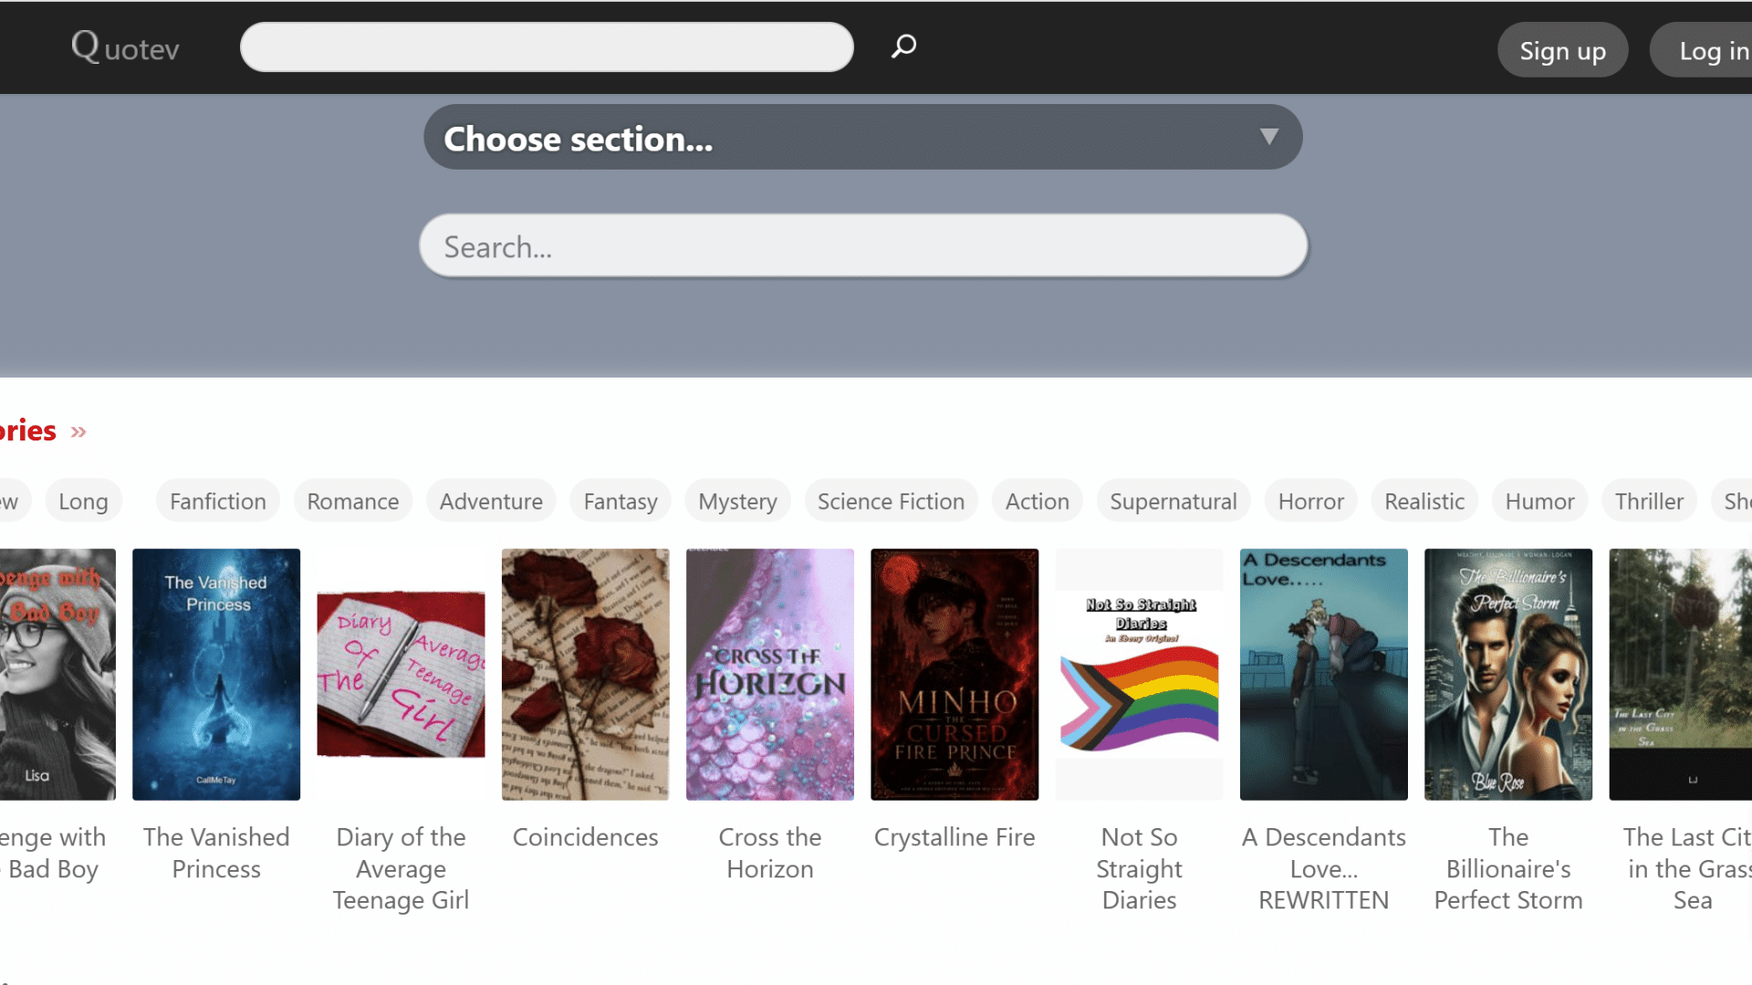The width and height of the screenshot is (1752, 985).
Task: Click the Sign up button
Action: coord(1562,51)
